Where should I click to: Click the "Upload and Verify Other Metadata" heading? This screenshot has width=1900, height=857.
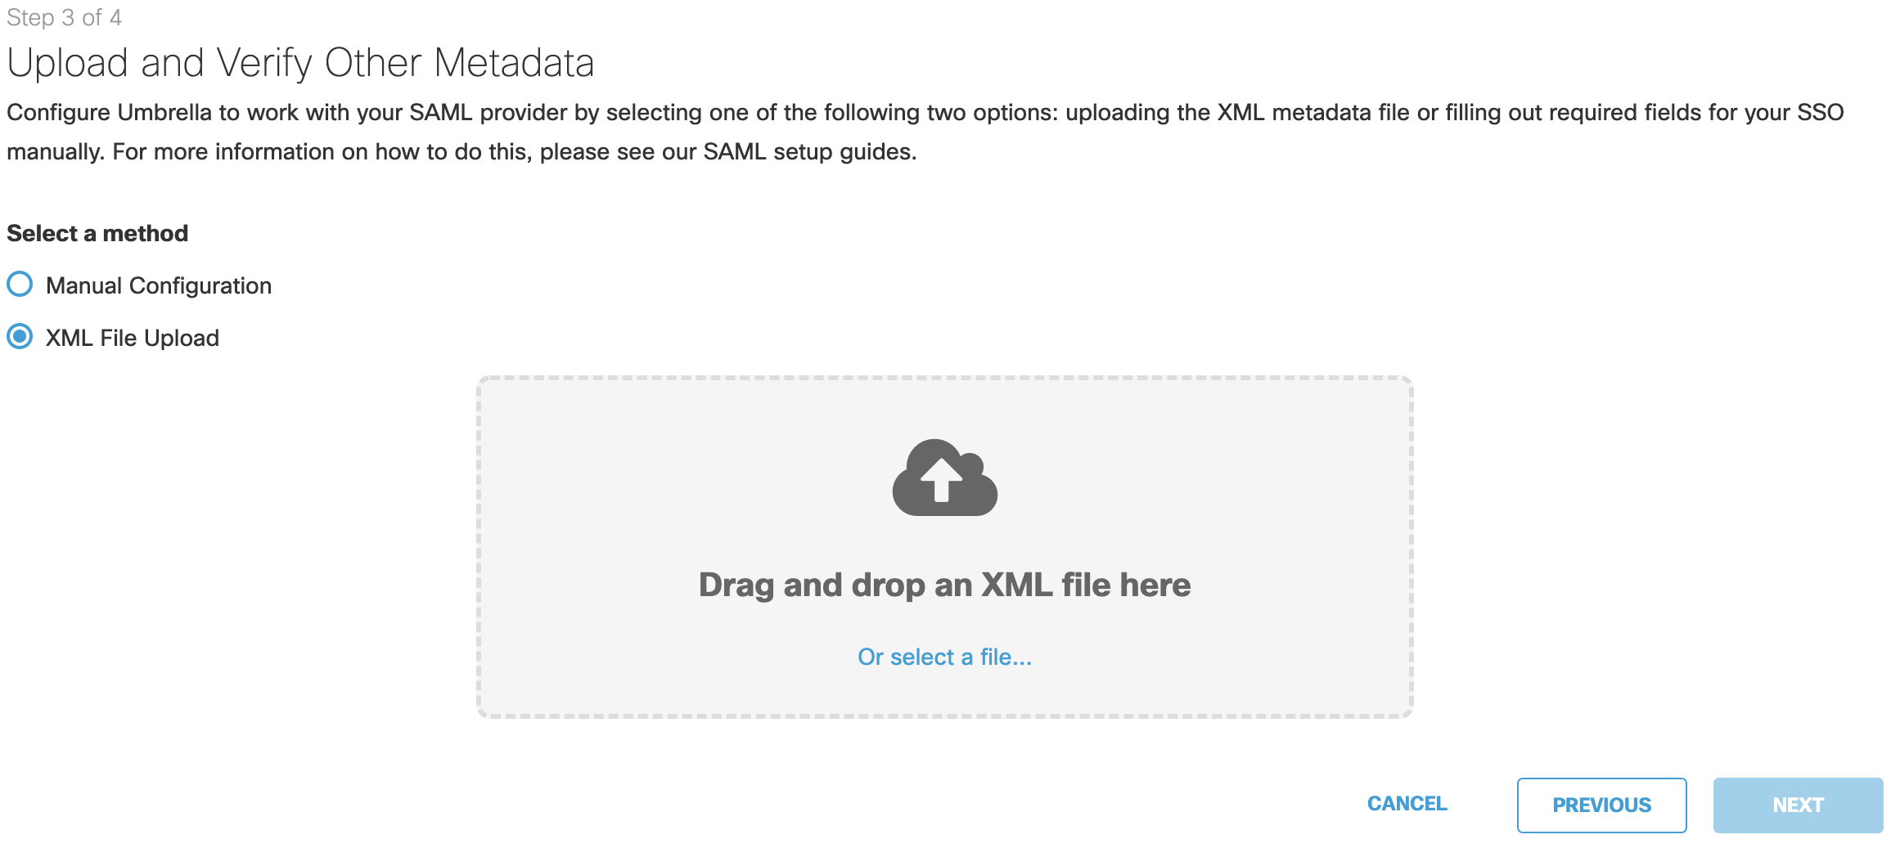coord(300,63)
